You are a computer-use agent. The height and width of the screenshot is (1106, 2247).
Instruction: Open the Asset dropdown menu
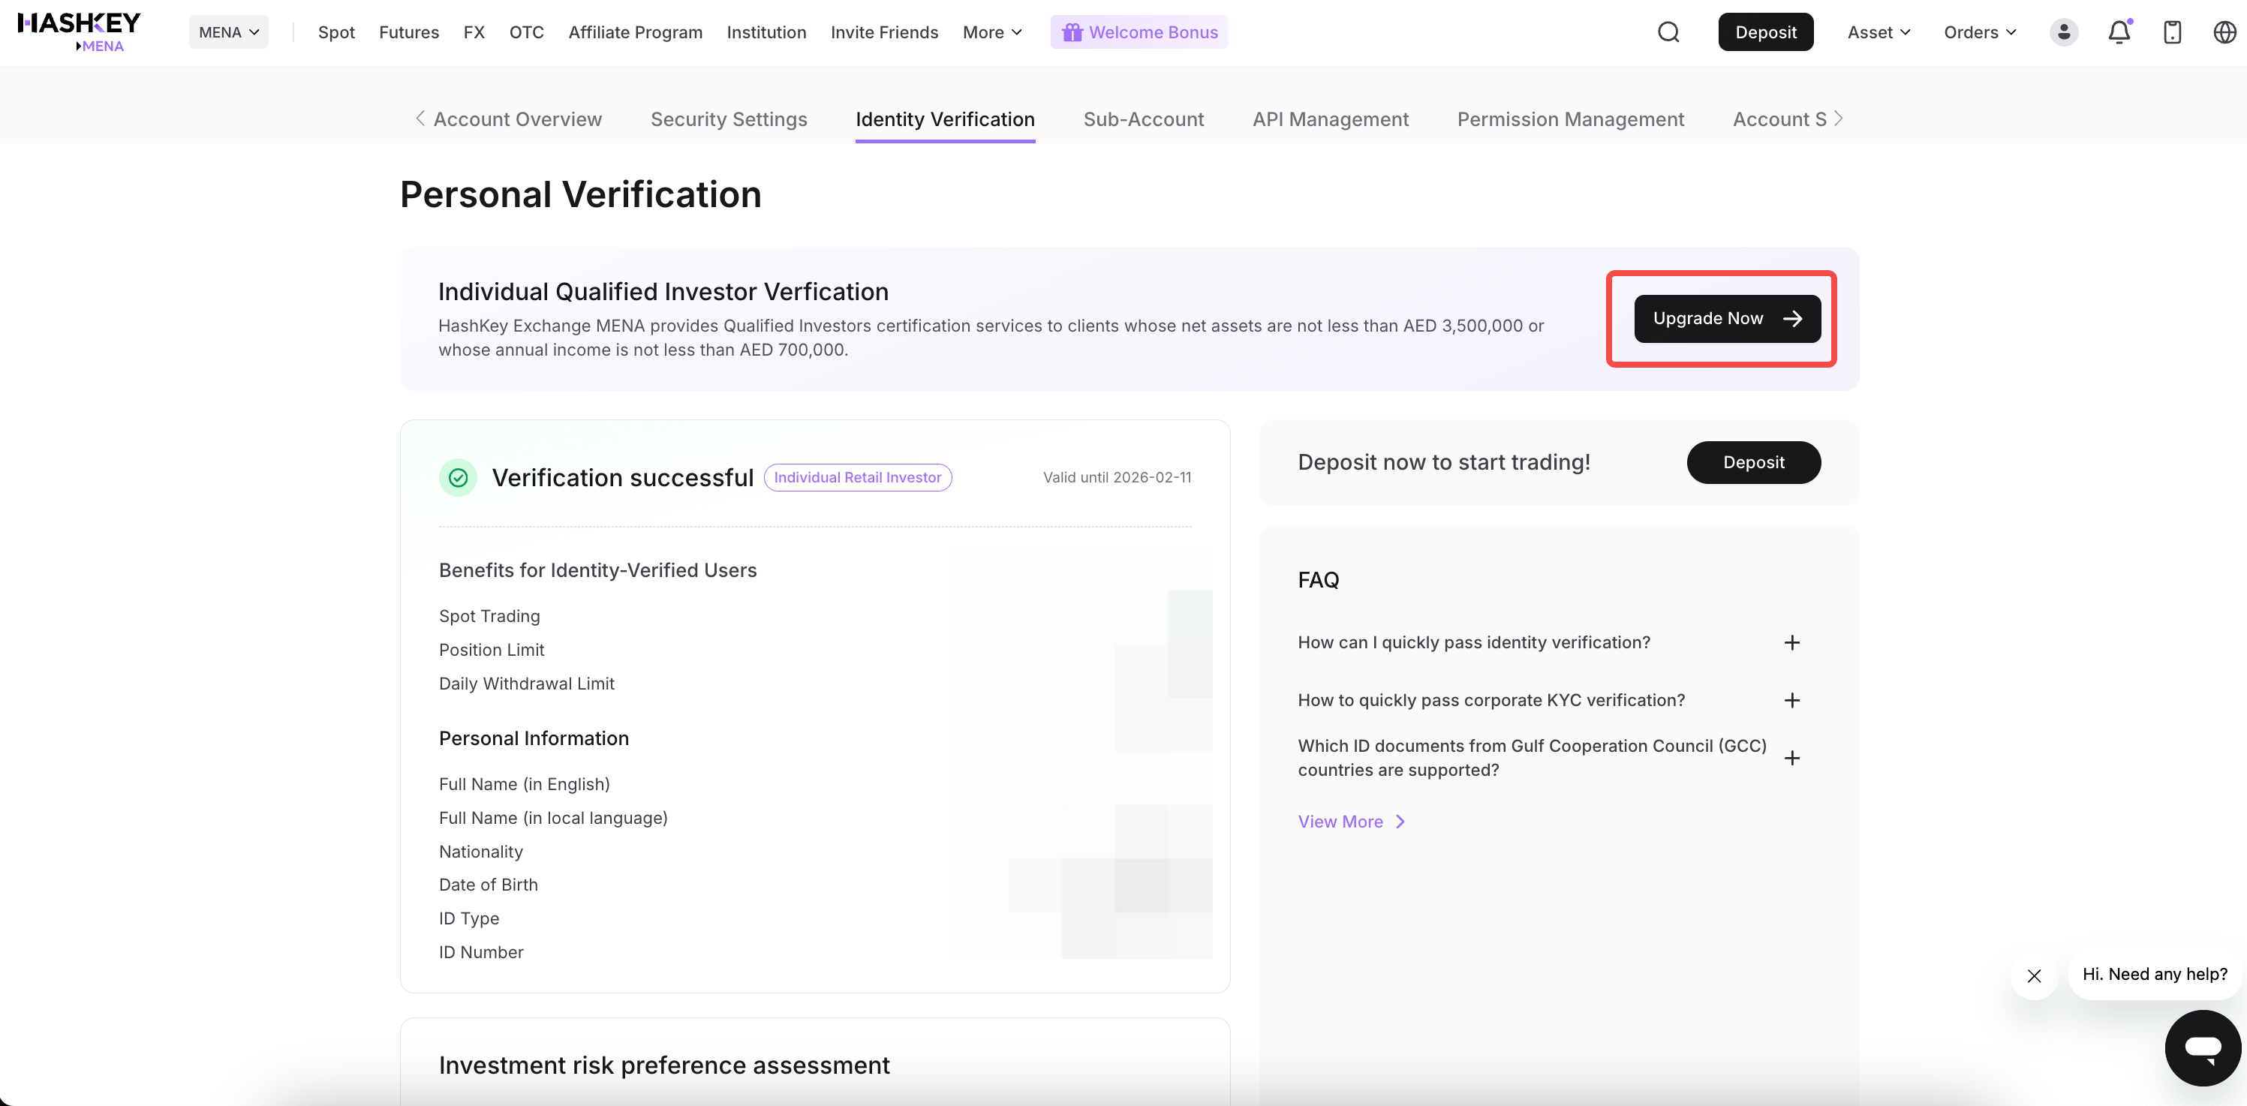(1879, 32)
